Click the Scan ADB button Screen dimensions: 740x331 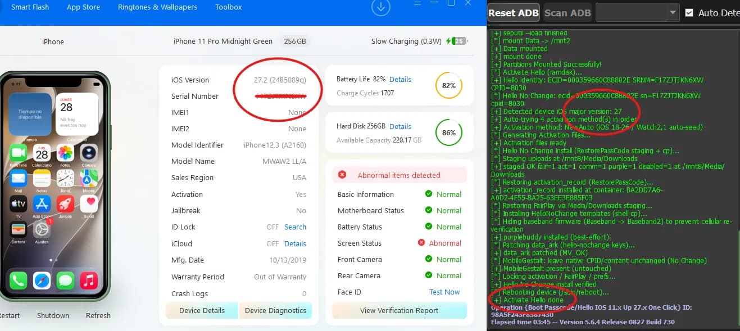tap(568, 12)
